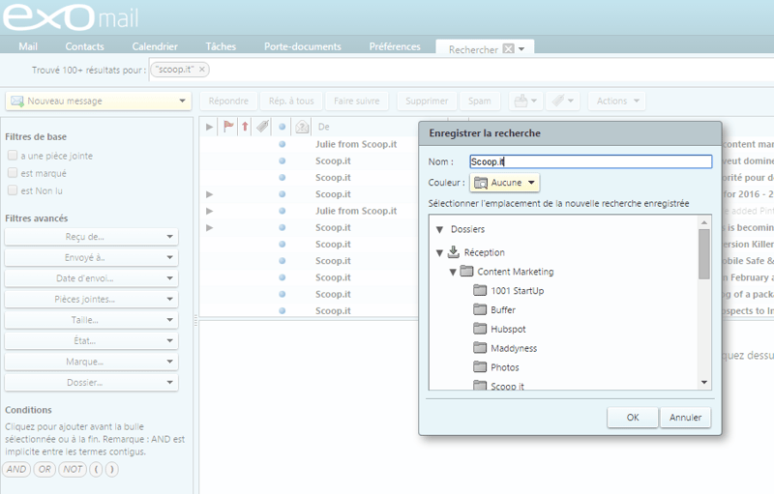
Task: Click the folder tree scroll down arrow
Action: point(704,382)
